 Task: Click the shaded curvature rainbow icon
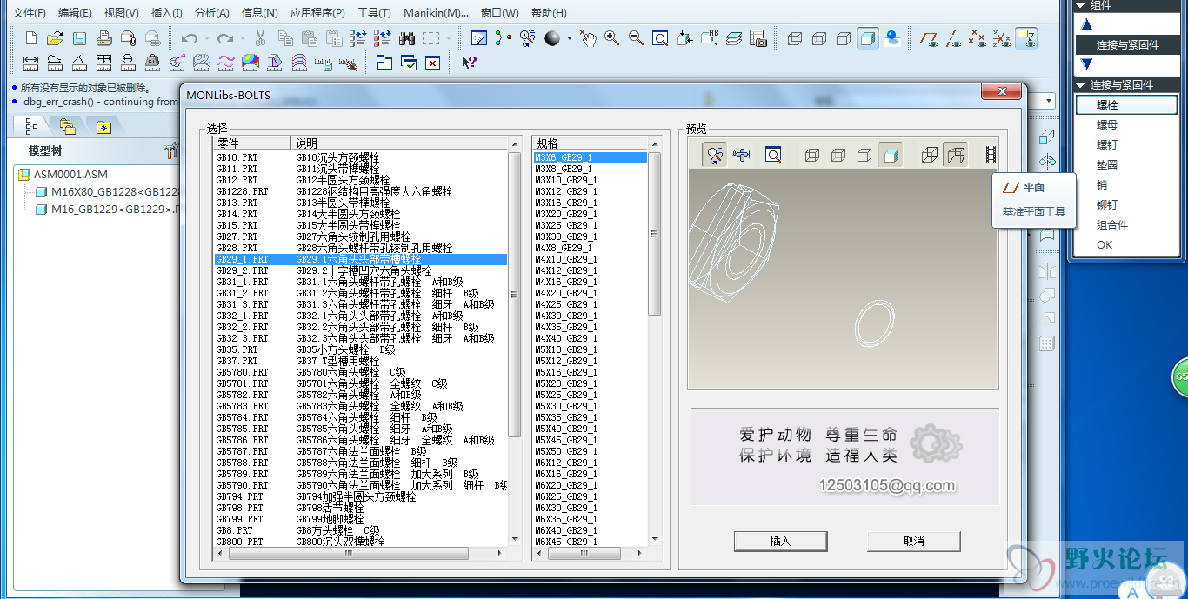pos(250,63)
